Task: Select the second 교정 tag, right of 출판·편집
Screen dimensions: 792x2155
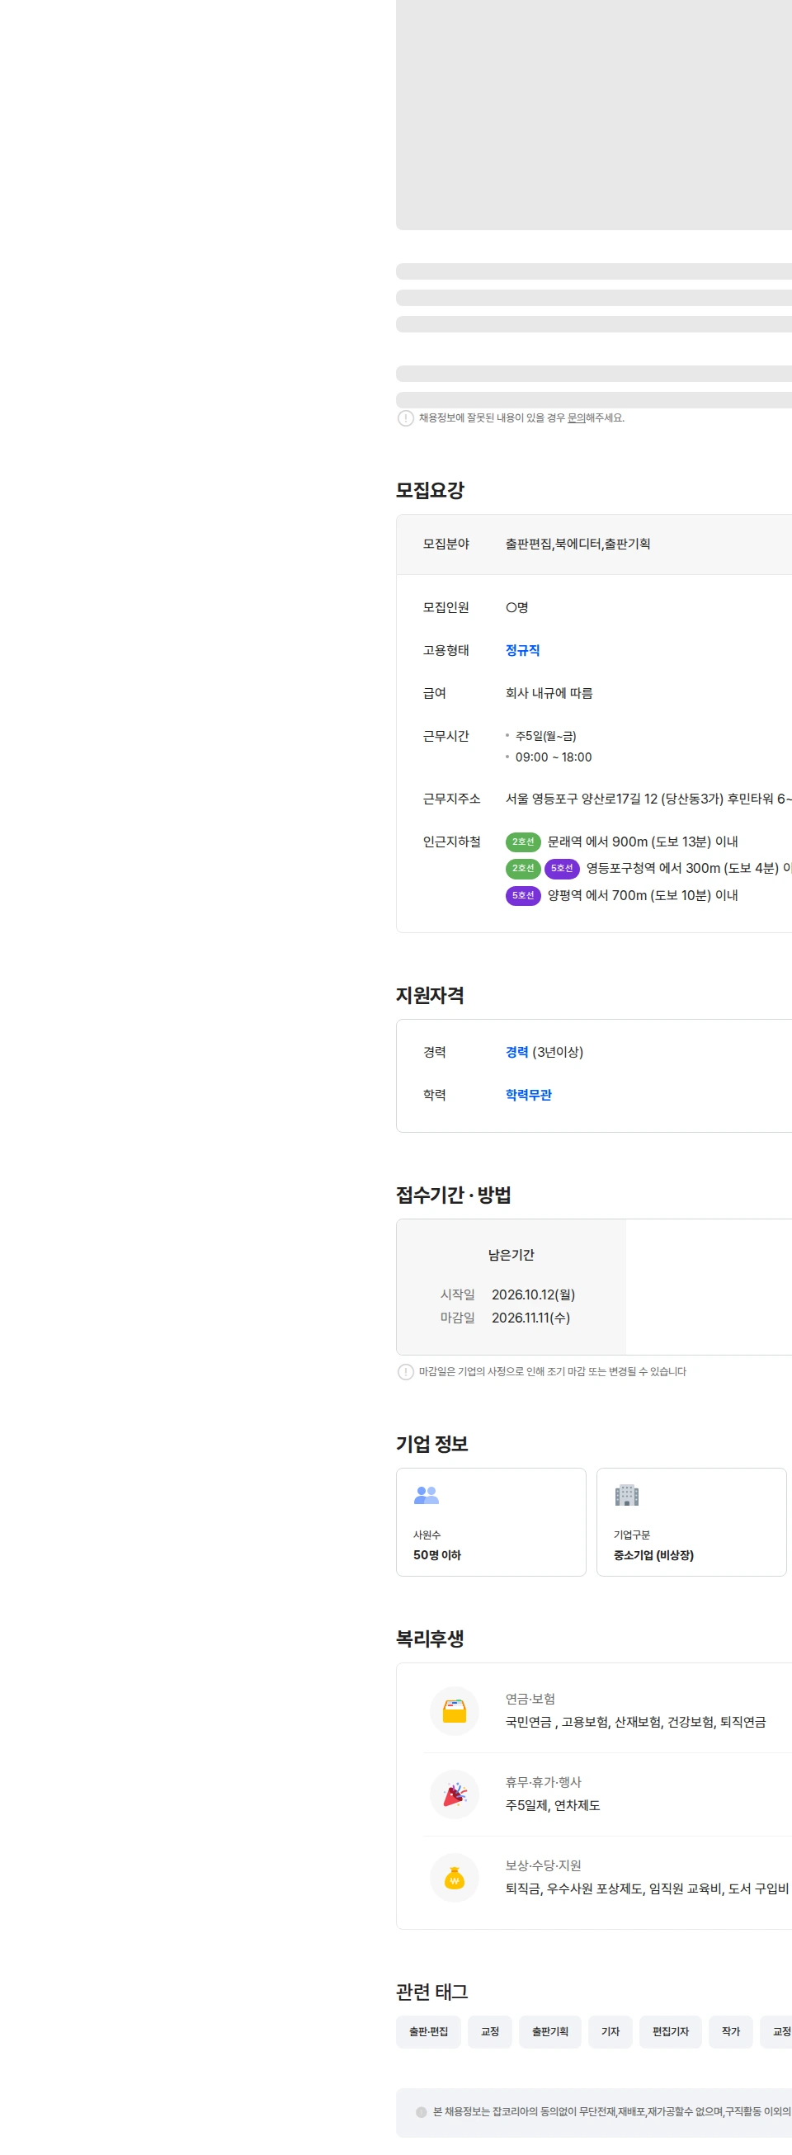Action: click(x=490, y=2031)
